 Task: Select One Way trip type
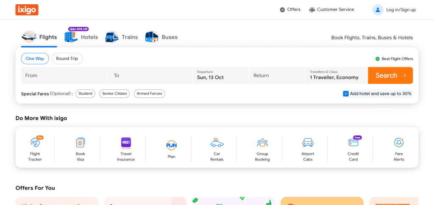pos(35,58)
